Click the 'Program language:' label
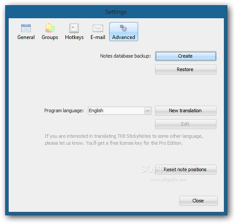Screen dimensions: 236x224 [64, 111]
